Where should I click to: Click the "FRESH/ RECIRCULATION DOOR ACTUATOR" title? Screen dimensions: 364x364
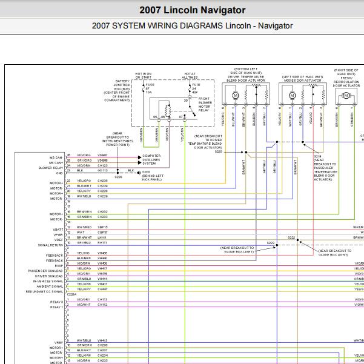[x=346, y=82]
